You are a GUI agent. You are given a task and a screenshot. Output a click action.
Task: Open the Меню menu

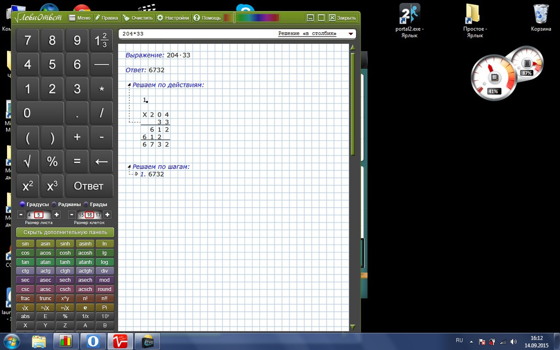pos(80,18)
